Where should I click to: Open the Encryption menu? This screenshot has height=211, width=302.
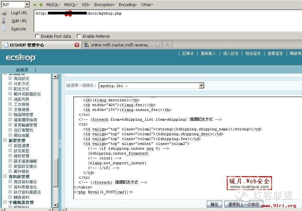pyautogui.click(x=105, y=5)
